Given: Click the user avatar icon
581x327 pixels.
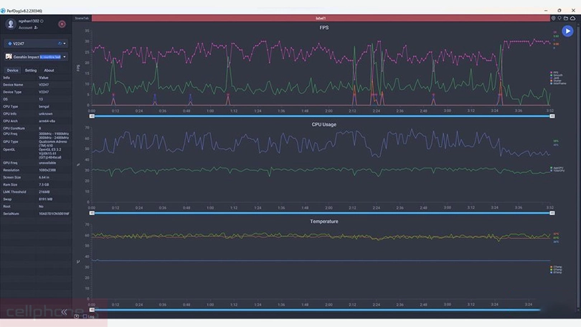Looking at the screenshot, I should tap(11, 24).
